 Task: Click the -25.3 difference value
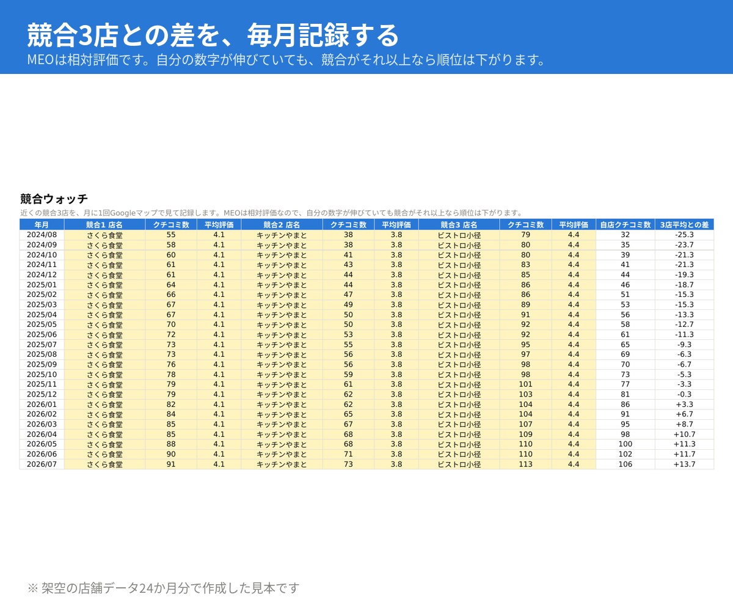(x=684, y=235)
